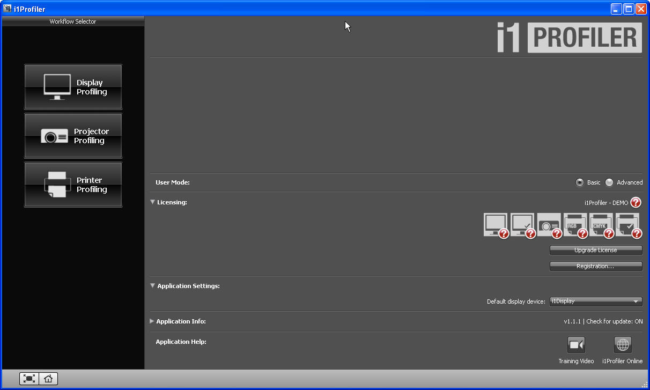Collapse the Application Settings section

[x=152, y=286]
